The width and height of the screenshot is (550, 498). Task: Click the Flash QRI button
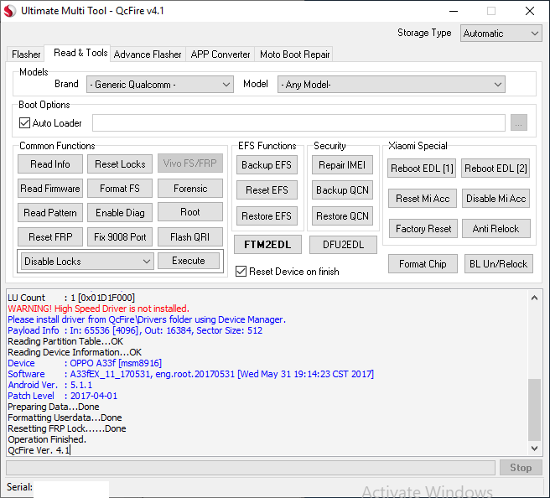[190, 236]
